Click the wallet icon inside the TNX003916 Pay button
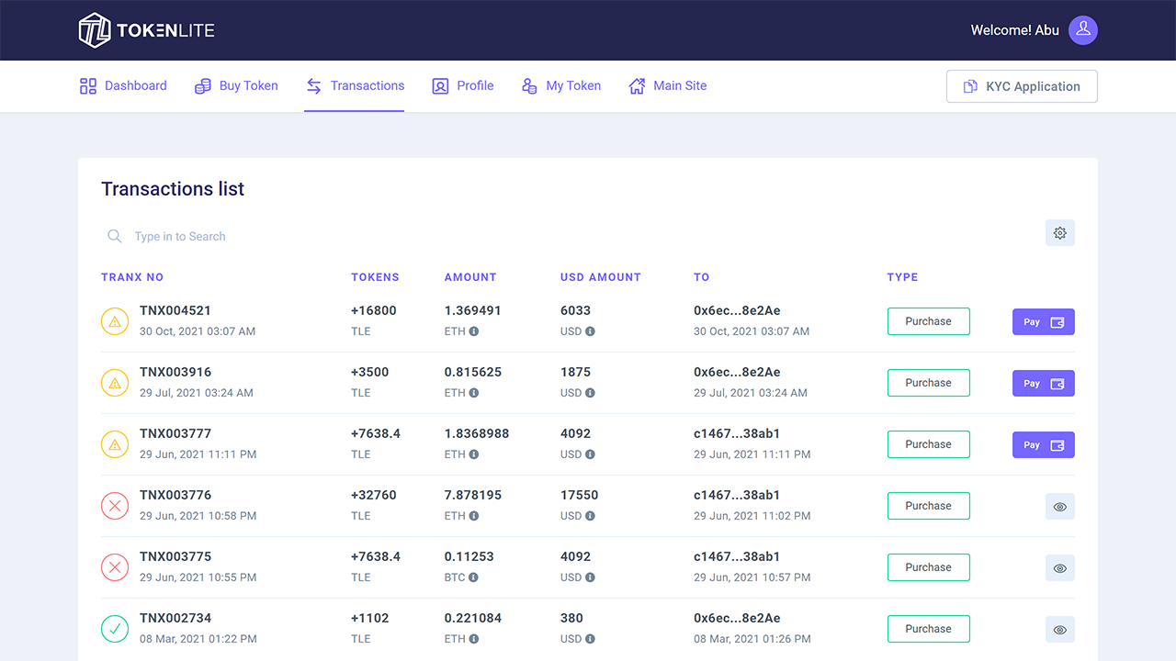Screen dimensions: 1176x661 coord(1055,383)
